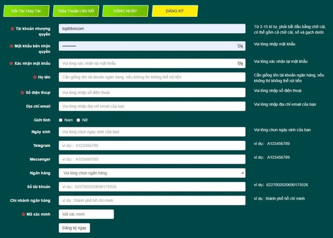Click the Tài khoản nhượng quyền input

pyautogui.click(x=152, y=29)
